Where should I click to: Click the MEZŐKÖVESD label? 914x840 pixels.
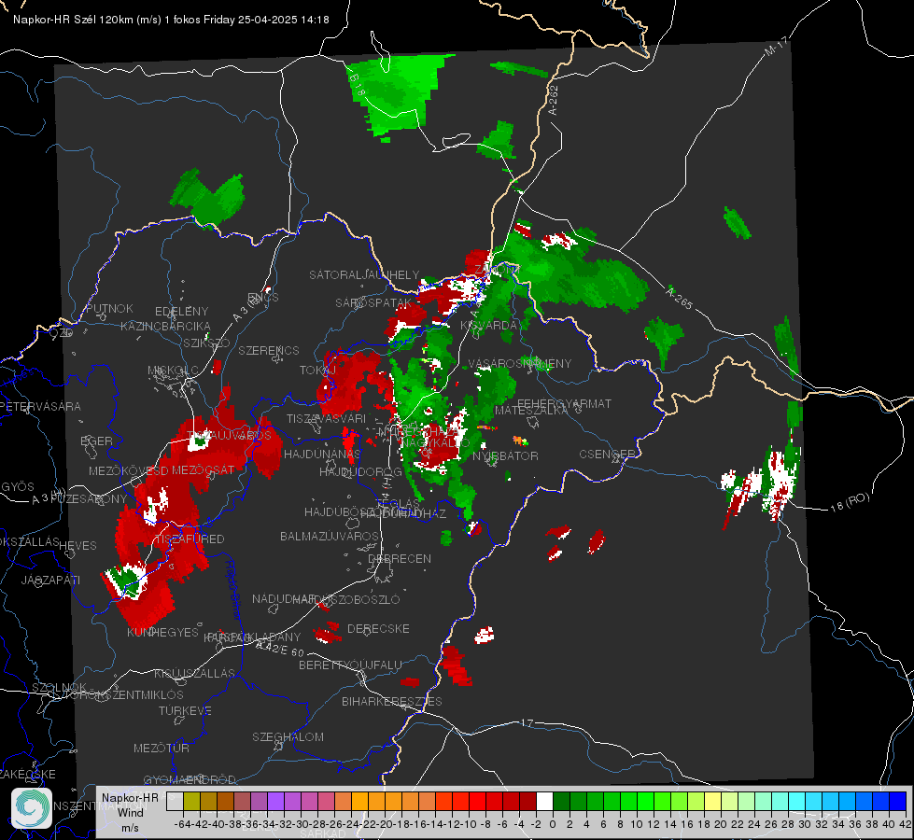[x=129, y=470]
